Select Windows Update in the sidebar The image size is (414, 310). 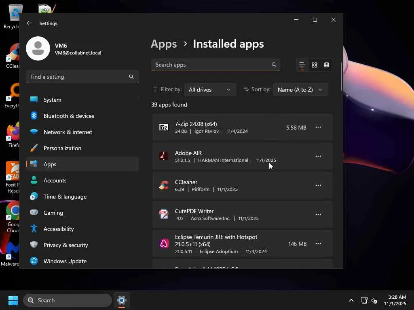[65, 261]
